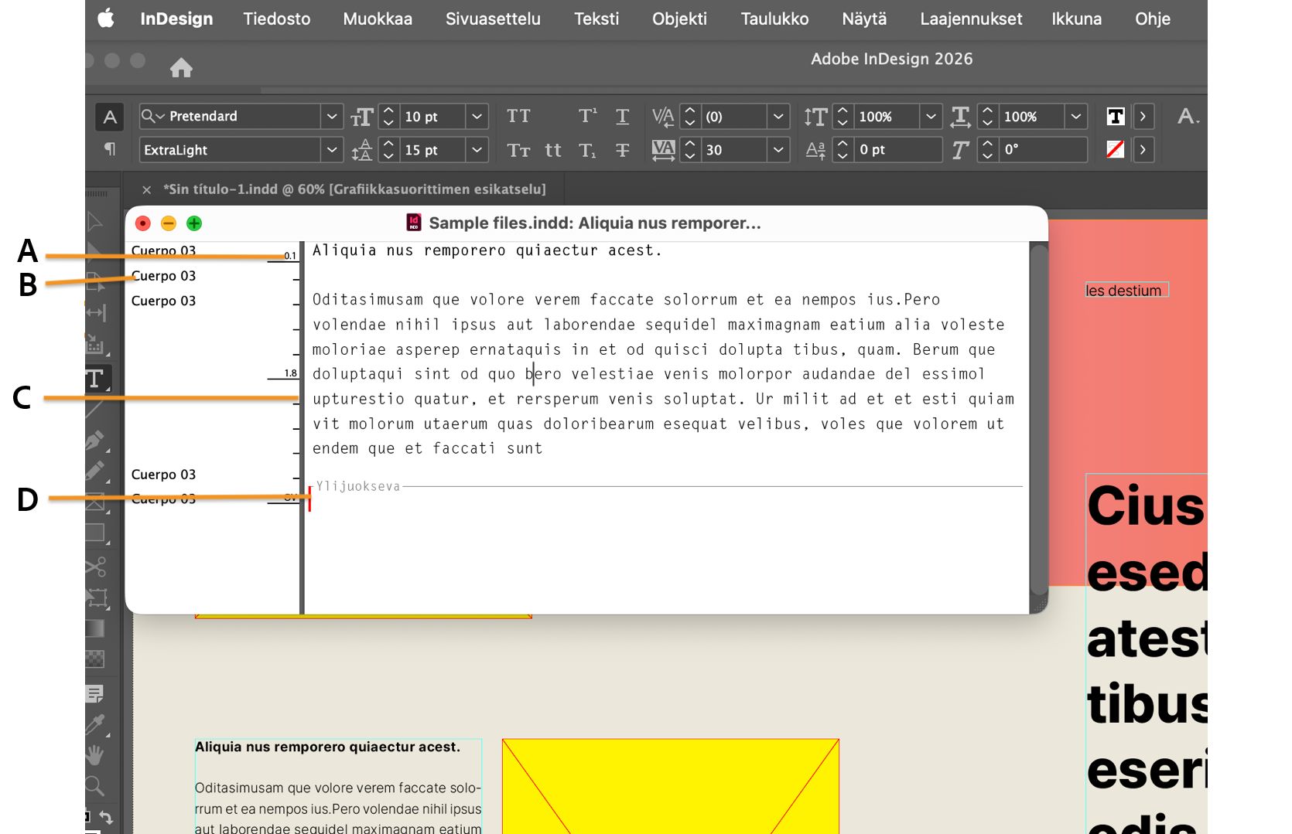Select the Eyedropper tool
Image resolution: width=1292 pixels, height=834 pixels.
click(x=95, y=724)
